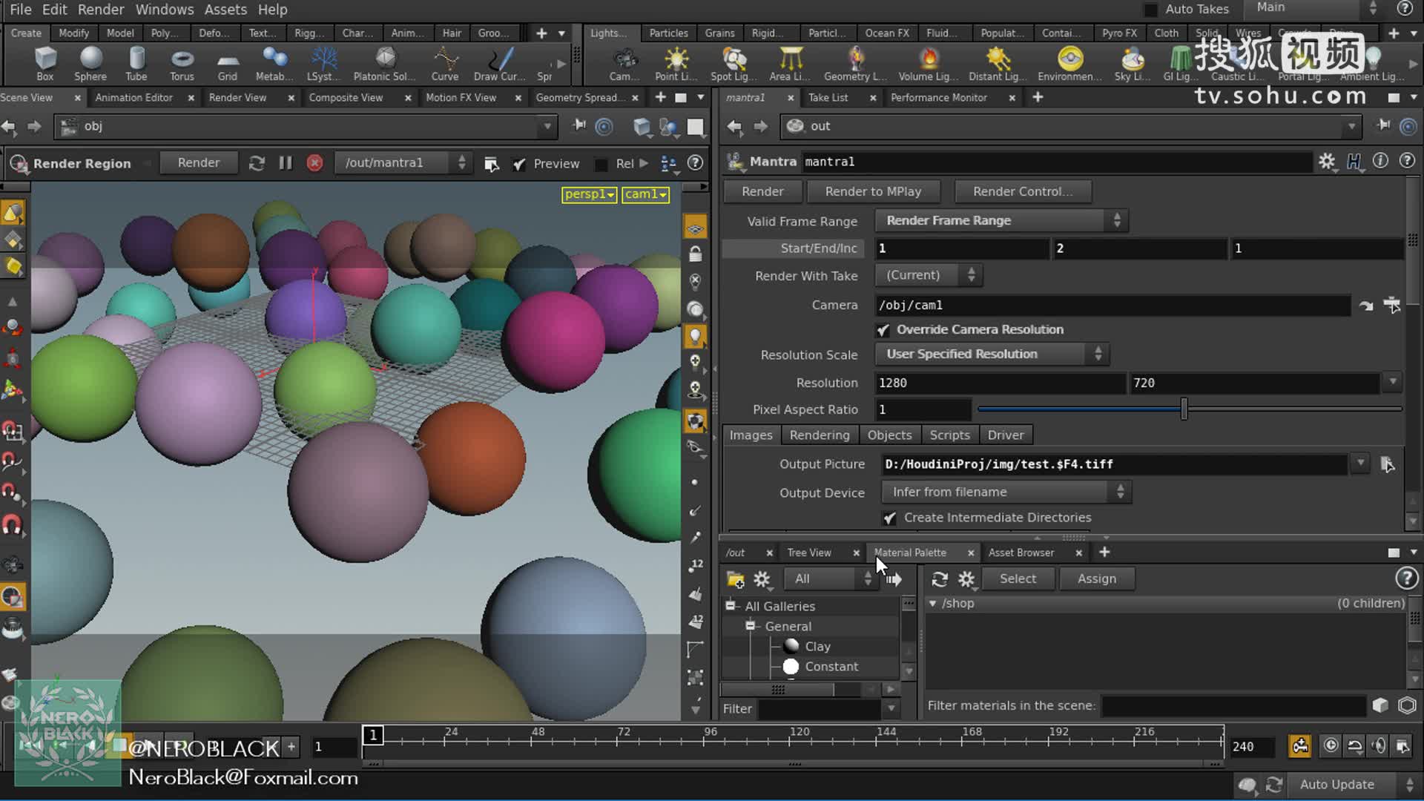Select the Ocean FX toolbar icon
Screen dimensions: 1424x801
pyautogui.click(x=885, y=33)
